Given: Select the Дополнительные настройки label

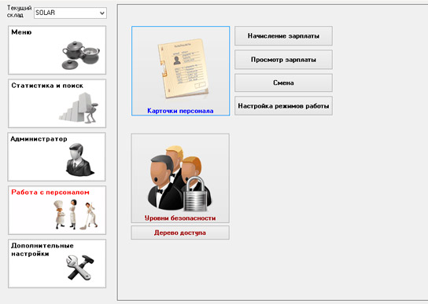Looking at the screenshot, I should [42, 250].
